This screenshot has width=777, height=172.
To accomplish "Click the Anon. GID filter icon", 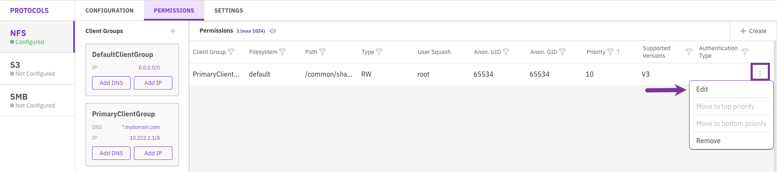I will point(562,52).
